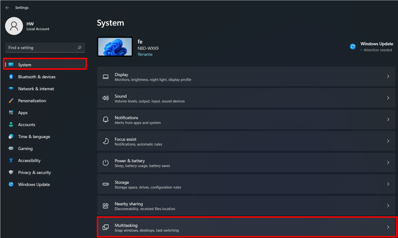Click the Accessibility figure icon in sidebar

11,160
